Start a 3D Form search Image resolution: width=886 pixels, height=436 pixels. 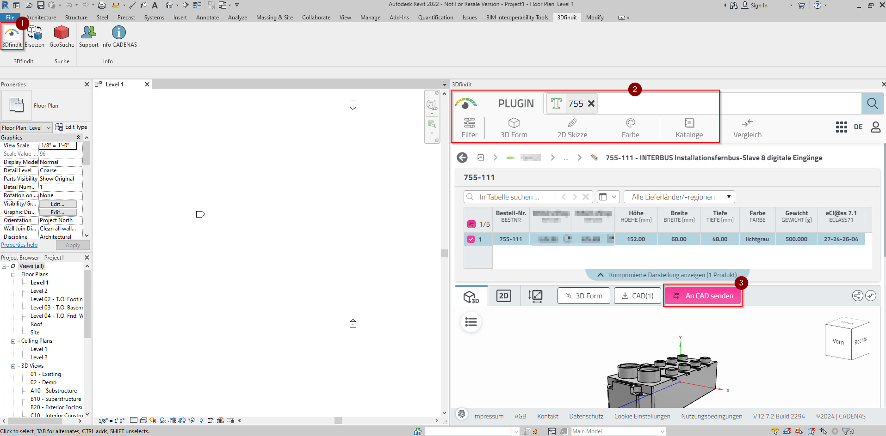click(514, 128)
